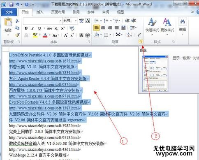Click the Sort A-Z icon
This screenshot has width=199, height=160.
[130, 35]
